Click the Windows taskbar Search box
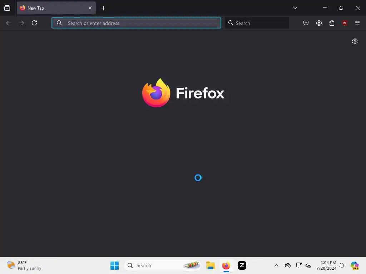This screenshot has height=274, width=366. [163, 265]
